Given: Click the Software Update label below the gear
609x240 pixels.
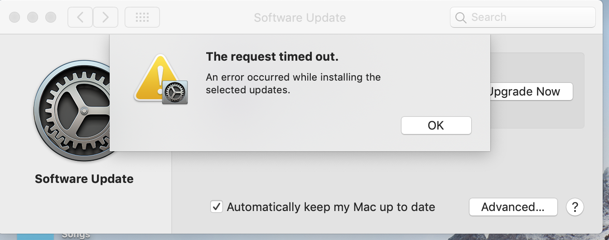Looking at the screenshot, I should coord(84,179).
